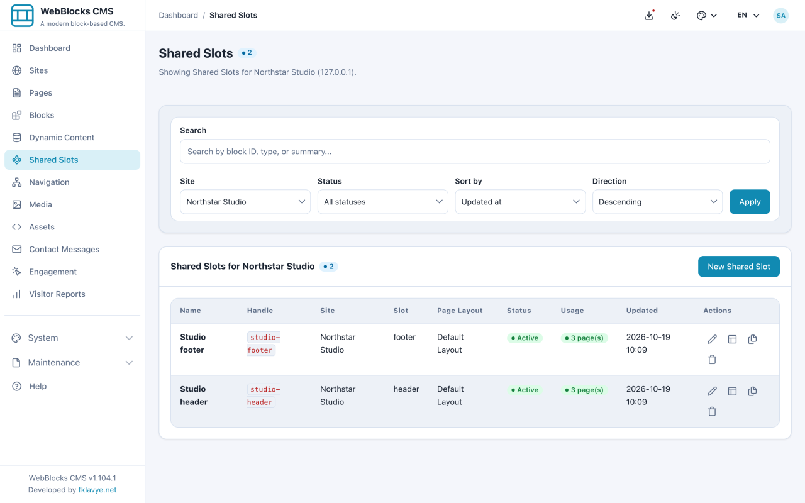The width and height of the screenshot is (805, 503).
Task: Open layout builder for Studio footer
Action: coord(732,339)
